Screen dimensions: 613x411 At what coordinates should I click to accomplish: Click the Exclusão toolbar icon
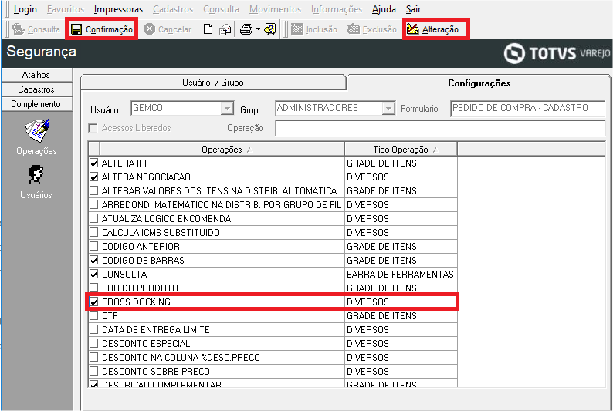tap(354, 29)
